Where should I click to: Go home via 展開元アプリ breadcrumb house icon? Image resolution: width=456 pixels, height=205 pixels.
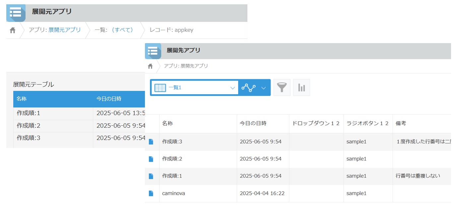pos(13,30)
